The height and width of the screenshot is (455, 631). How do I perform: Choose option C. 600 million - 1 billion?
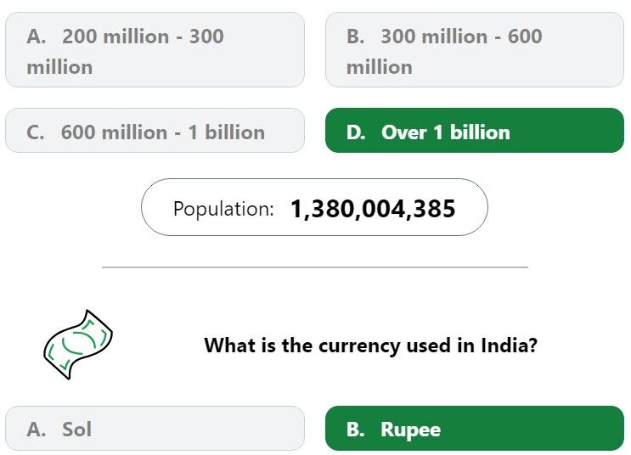(155, 131)
